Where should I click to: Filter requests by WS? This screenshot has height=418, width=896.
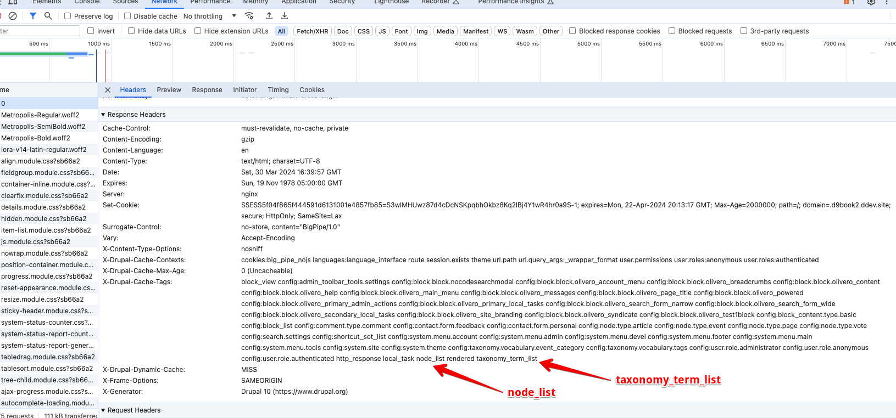[x=502, y=31]
